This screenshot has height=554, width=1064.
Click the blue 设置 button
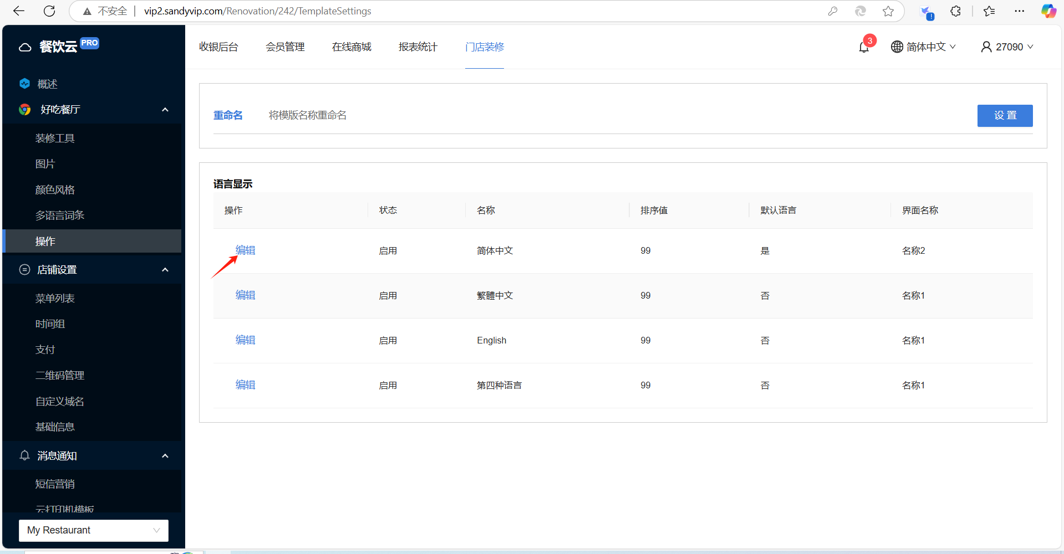1005,115
